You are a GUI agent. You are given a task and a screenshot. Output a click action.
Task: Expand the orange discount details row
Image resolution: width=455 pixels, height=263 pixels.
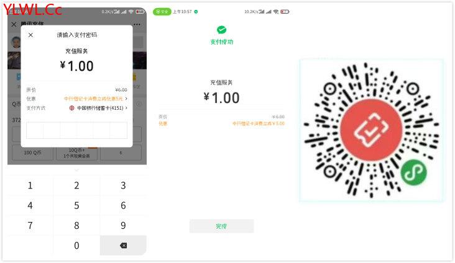(96, 99)
